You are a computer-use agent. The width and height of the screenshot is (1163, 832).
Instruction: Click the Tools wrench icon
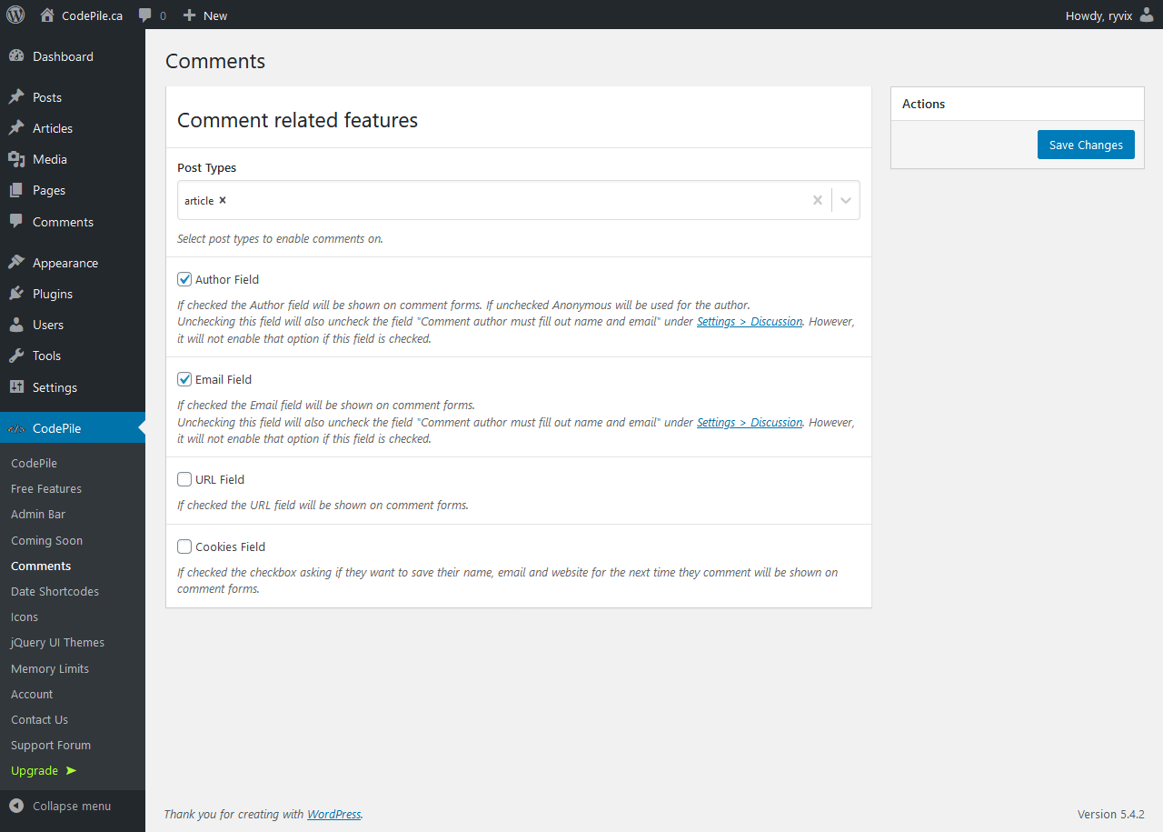(16, 356)
